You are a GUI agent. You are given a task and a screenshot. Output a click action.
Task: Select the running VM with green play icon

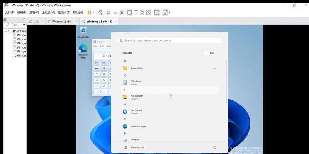click(19, 55)
